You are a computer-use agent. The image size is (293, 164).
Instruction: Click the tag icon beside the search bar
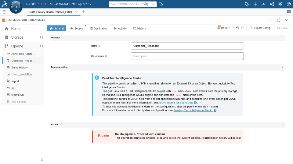tap(161, 4)
